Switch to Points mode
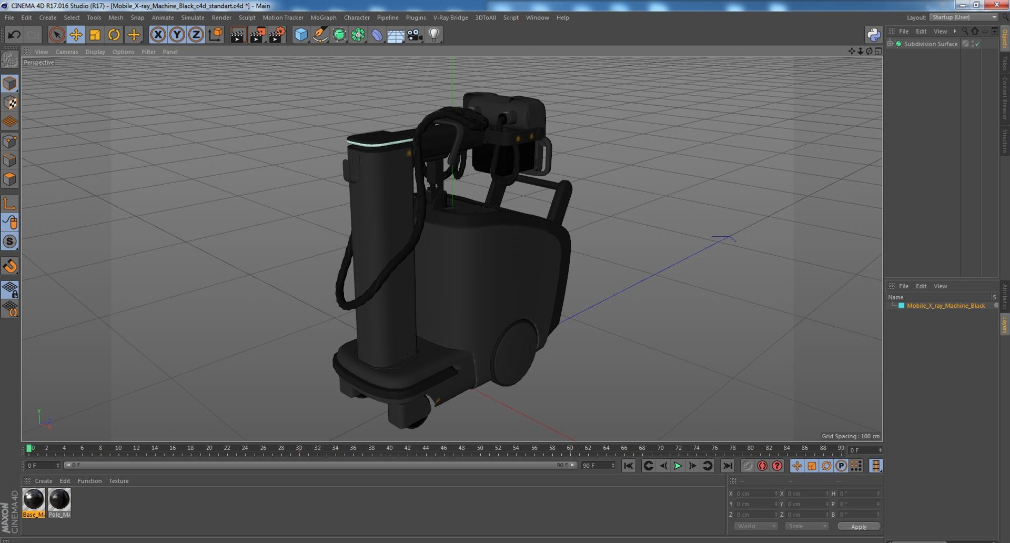Viewport: 1010px width, 543px height. 9,141
